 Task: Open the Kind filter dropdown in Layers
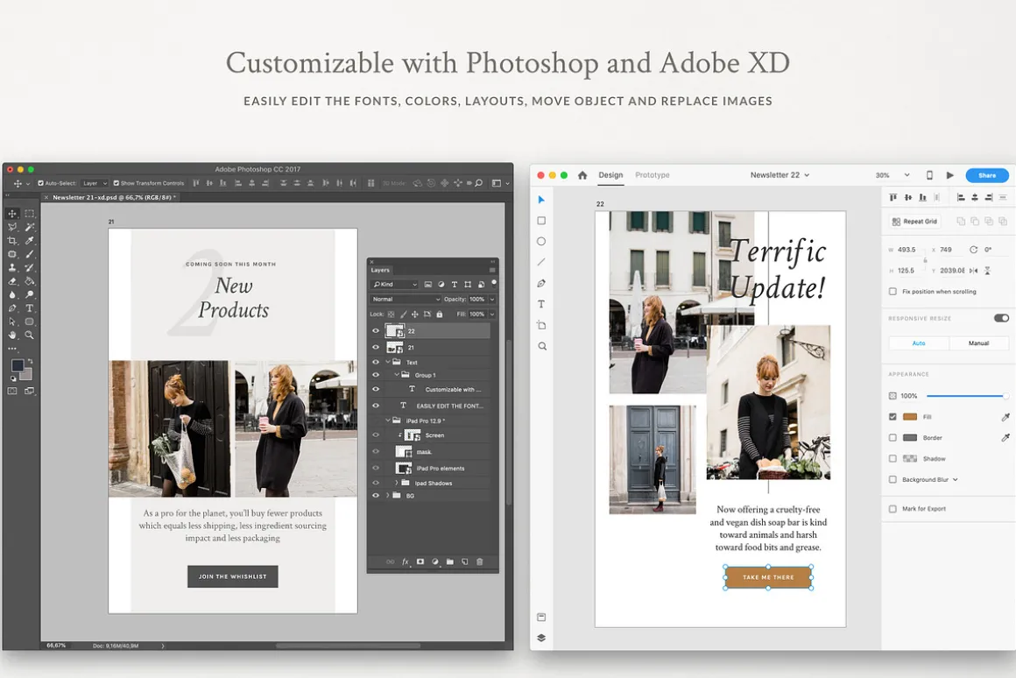pyautogui.click(x=396, y=285)
